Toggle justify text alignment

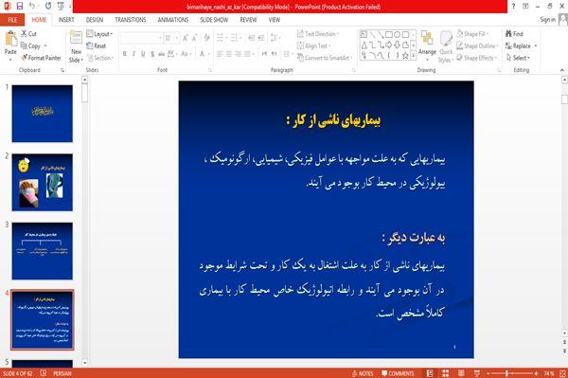(247, 54)
